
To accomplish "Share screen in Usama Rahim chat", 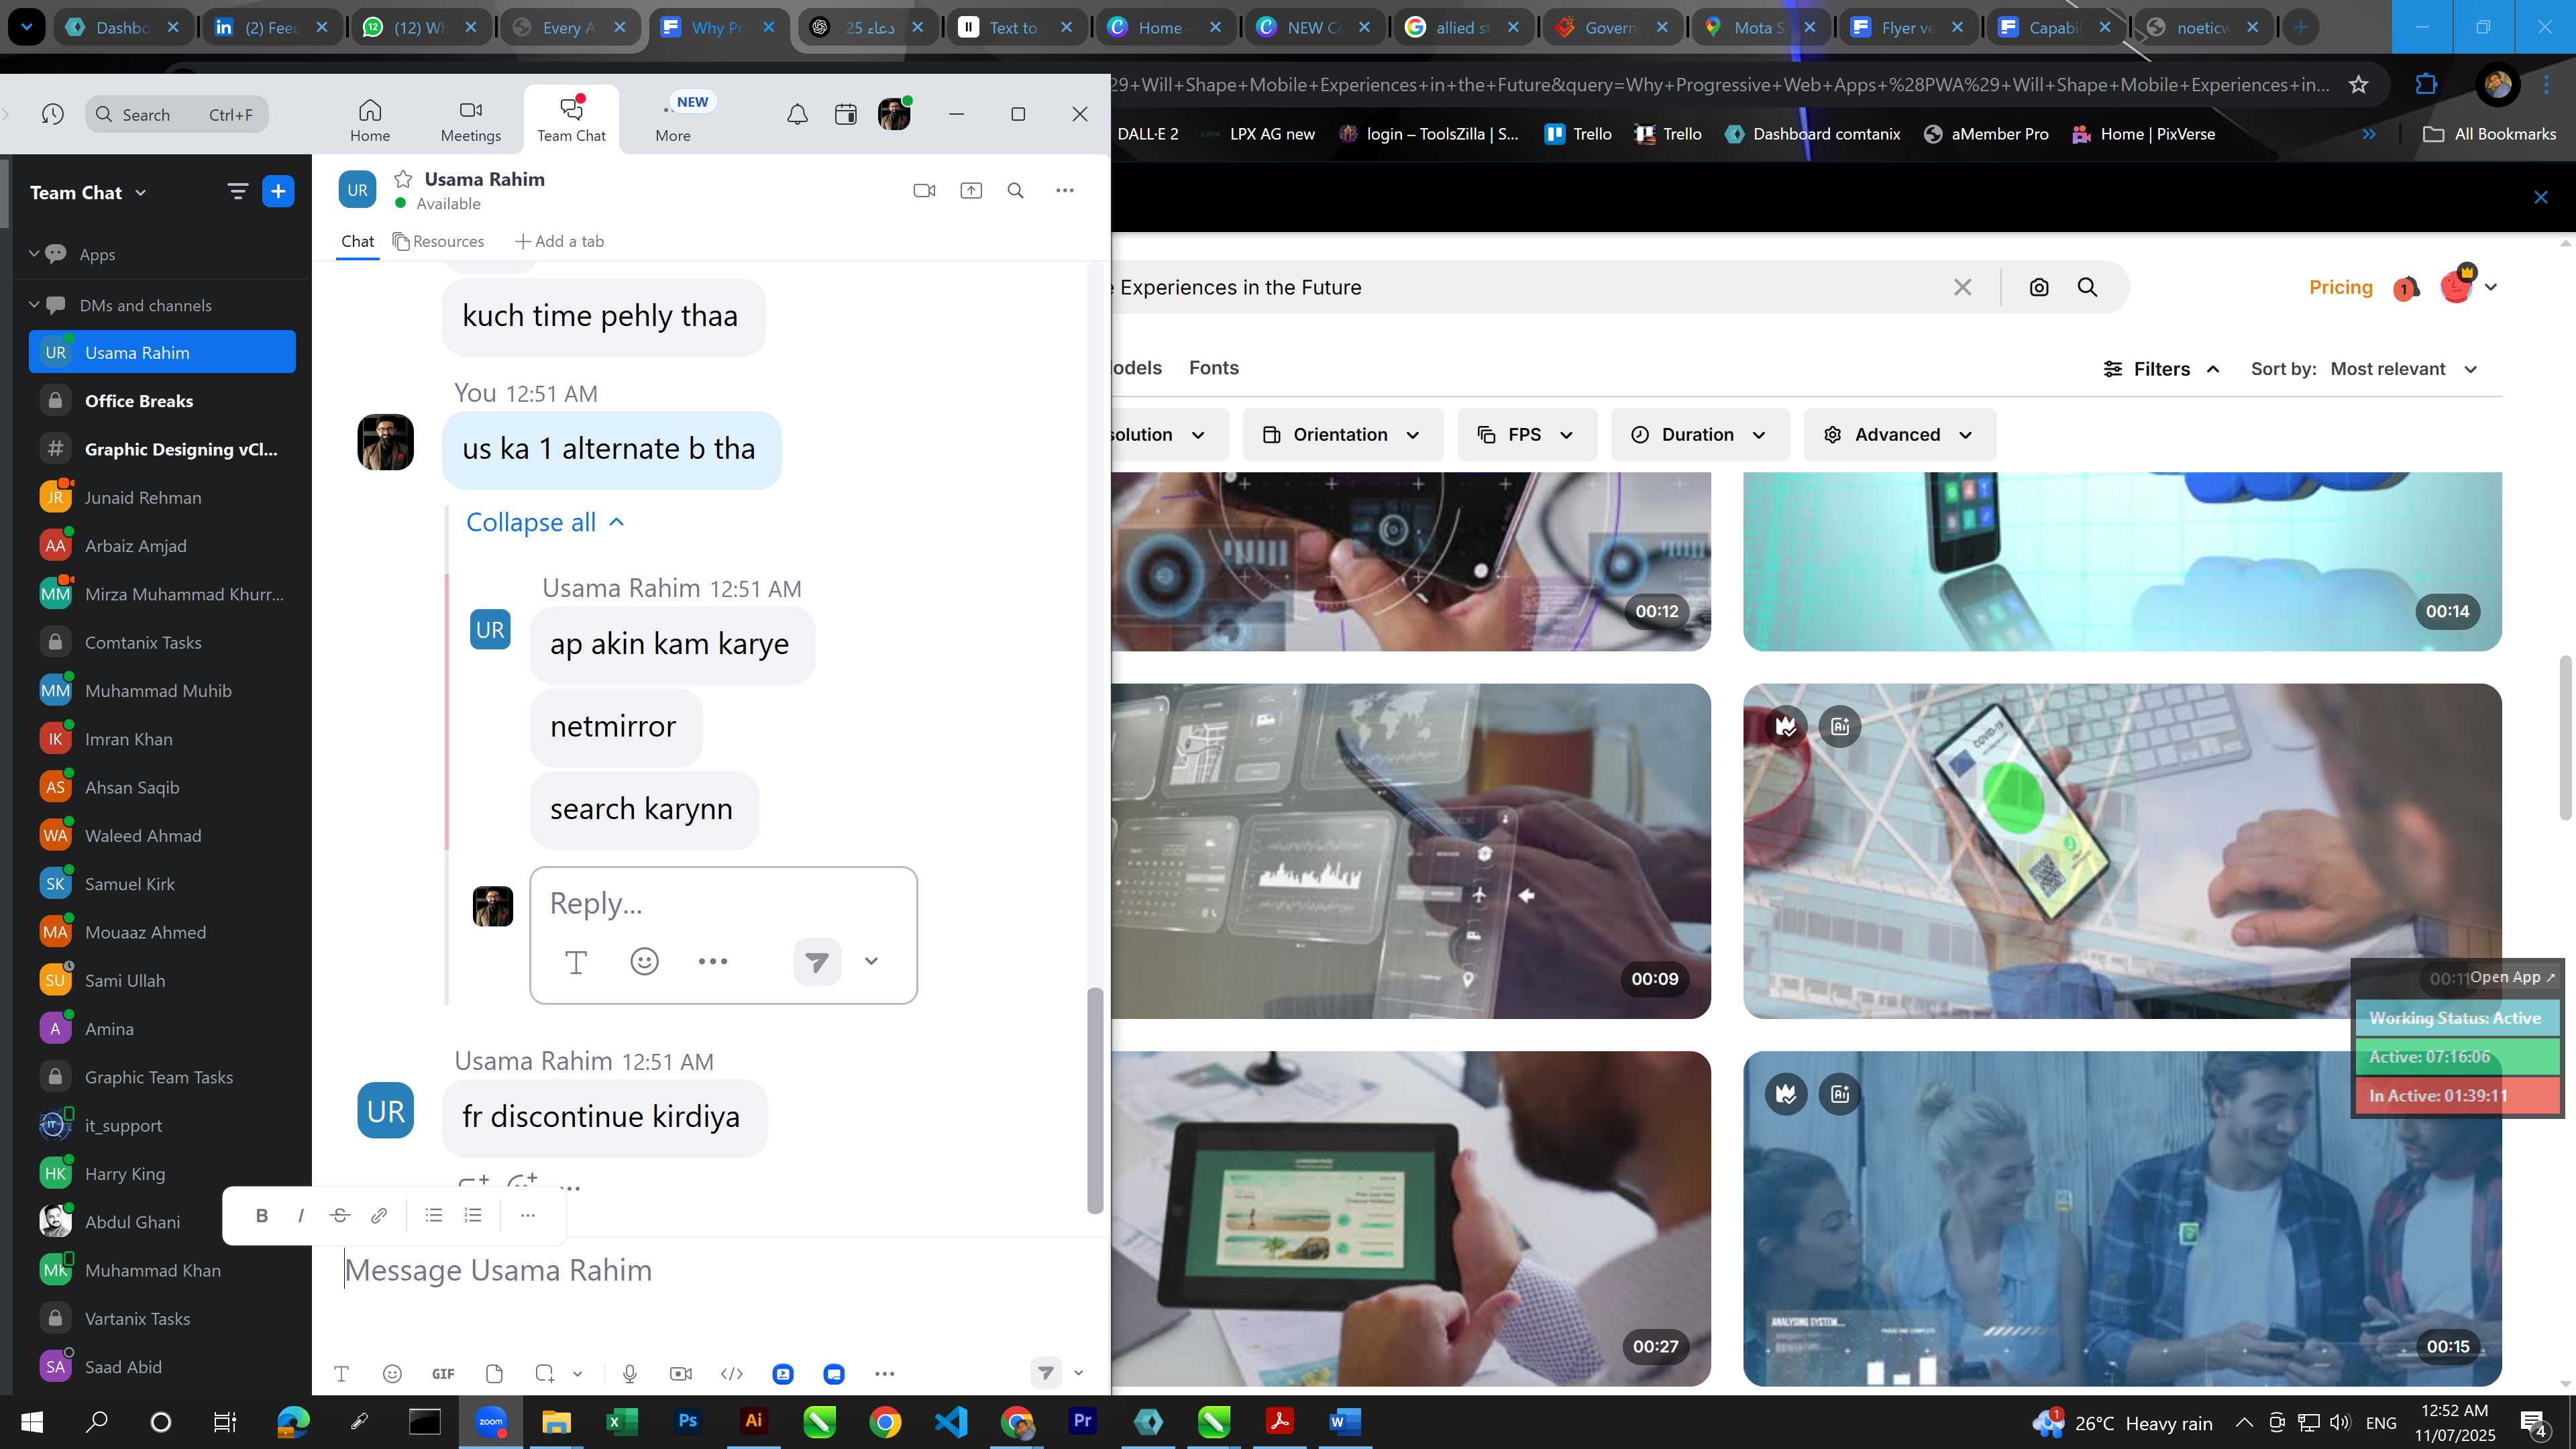I will pyautogui.click(x=971, y=190).
